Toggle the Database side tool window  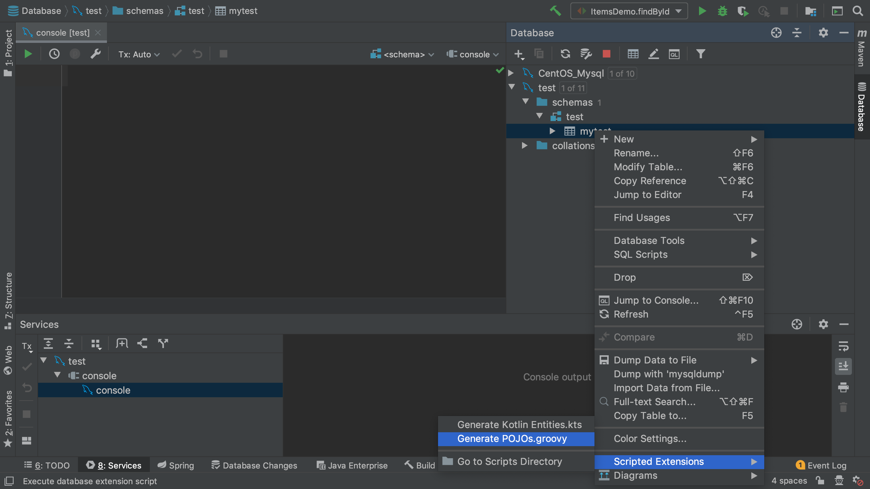(862, 106)
